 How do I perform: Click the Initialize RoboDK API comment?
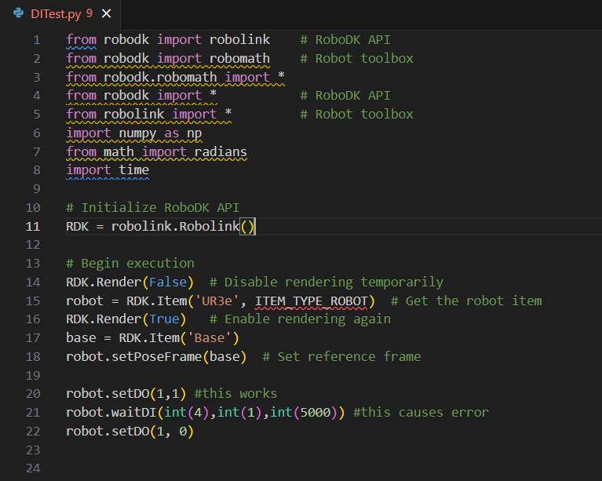(152, 208)
